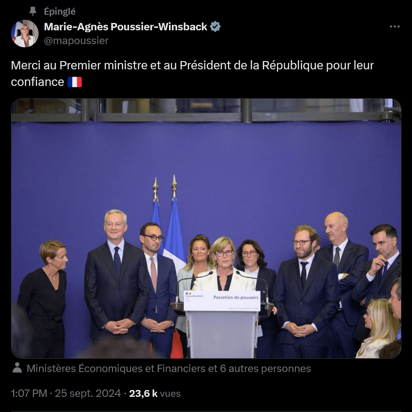412x412 pixels.
Task: Click the "6 autres personnes" text
Action: 265,368
